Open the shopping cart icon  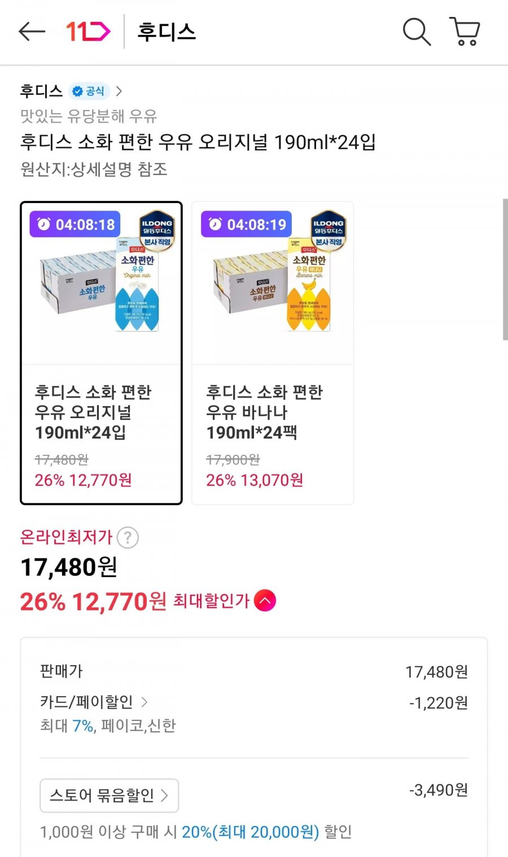point(465,32)
